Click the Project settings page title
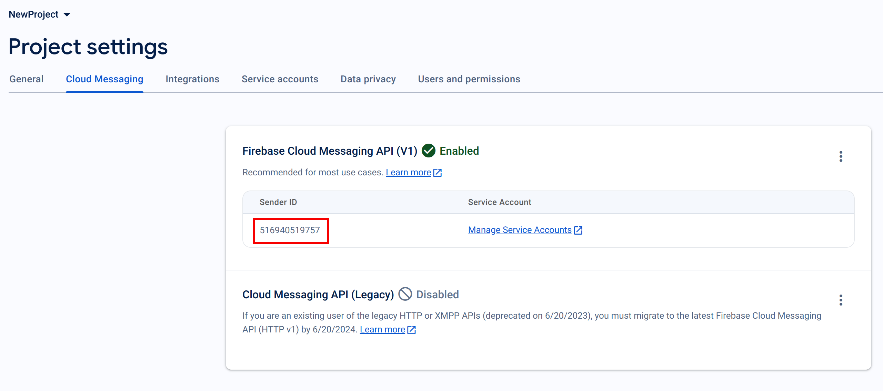883x391 pixels. [88, 47]
